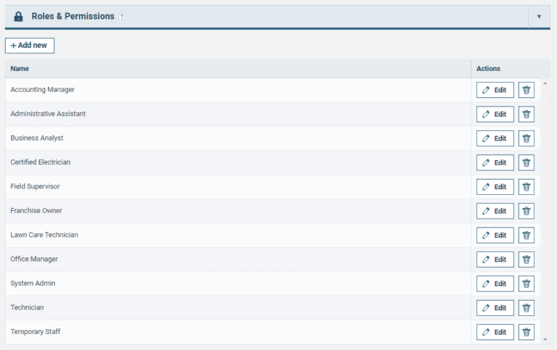The width and height of the screenshot is (557, 350).
Task: Edit the Office Manager role
Action: click(495, 259)
